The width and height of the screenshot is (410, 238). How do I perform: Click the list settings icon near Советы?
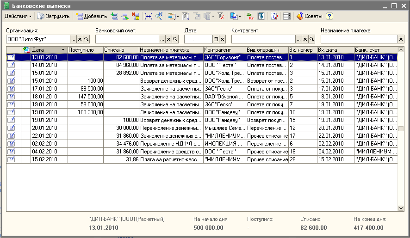tap(286, 16)
